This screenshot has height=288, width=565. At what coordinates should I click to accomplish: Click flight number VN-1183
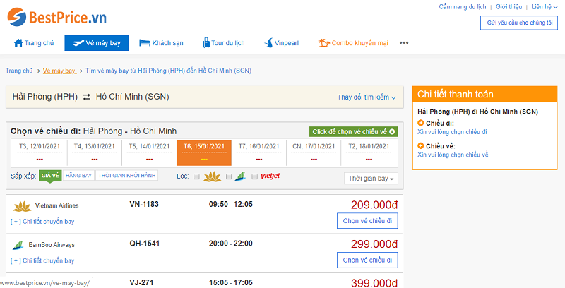tap(144, 205)
